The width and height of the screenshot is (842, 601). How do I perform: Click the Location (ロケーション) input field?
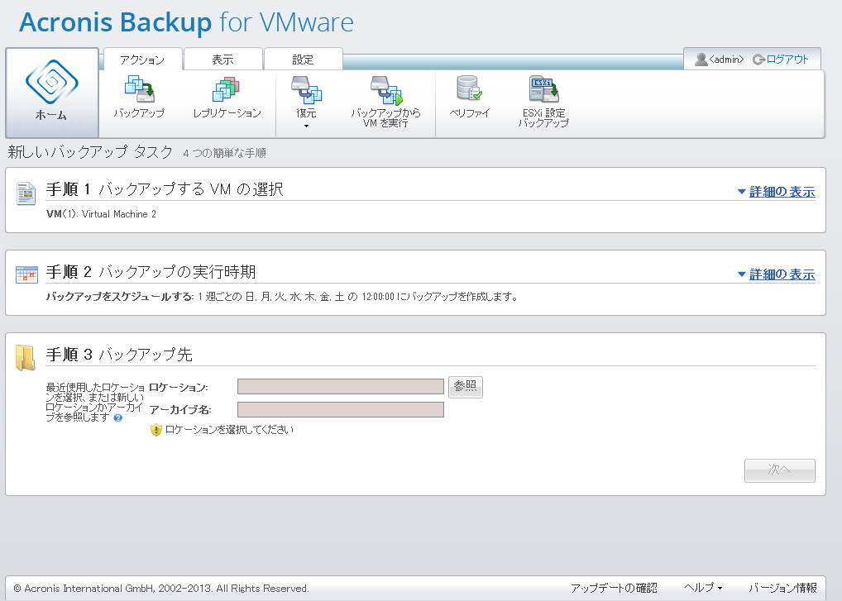coord(341,387)
